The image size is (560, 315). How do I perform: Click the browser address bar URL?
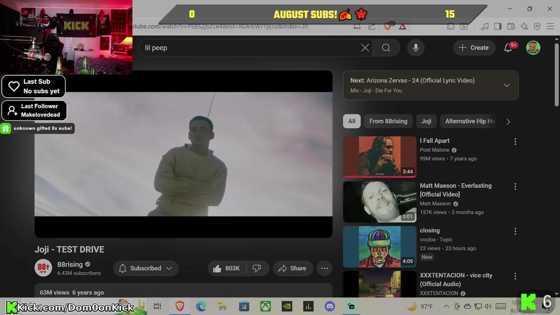[x=220, y=26]
